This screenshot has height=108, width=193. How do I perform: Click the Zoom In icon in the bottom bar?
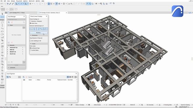11,105
